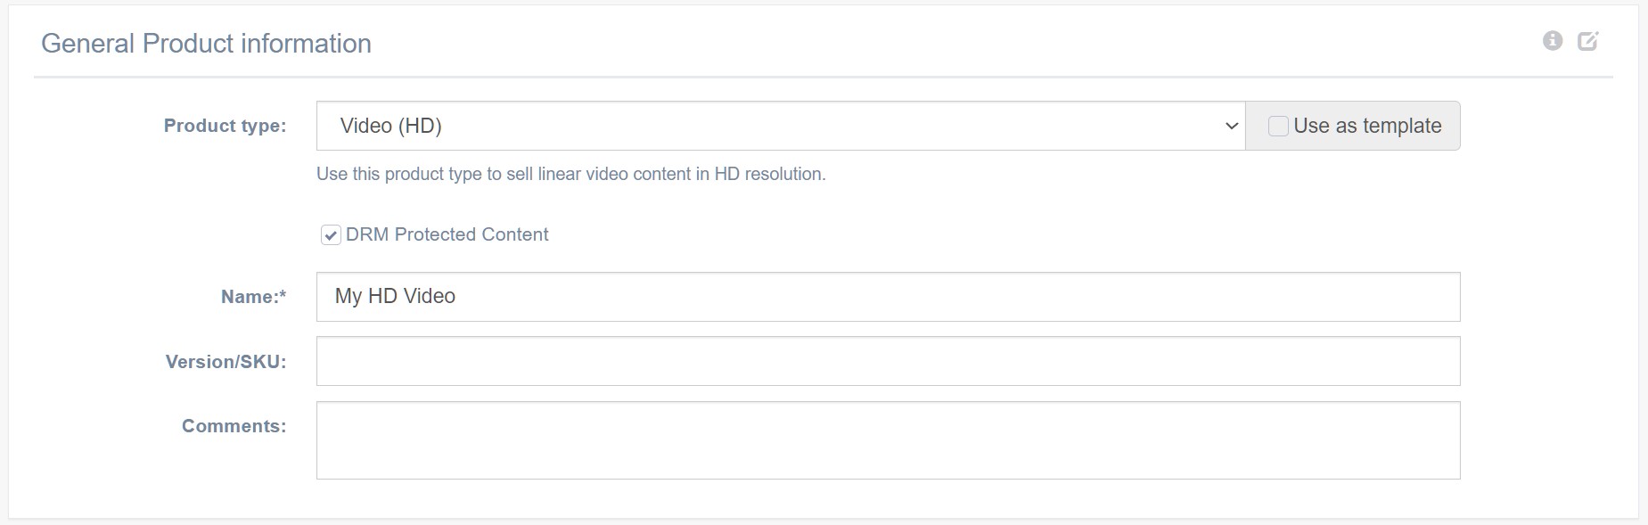Click the chevron arrow on the Product type select
The image size is (1648, 525).
point(1232,127)
